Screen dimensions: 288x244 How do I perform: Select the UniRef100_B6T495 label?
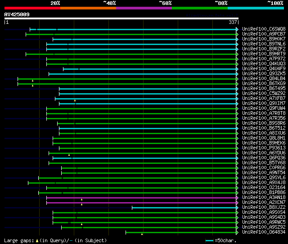pyautogui.click(x=264, y=89)
